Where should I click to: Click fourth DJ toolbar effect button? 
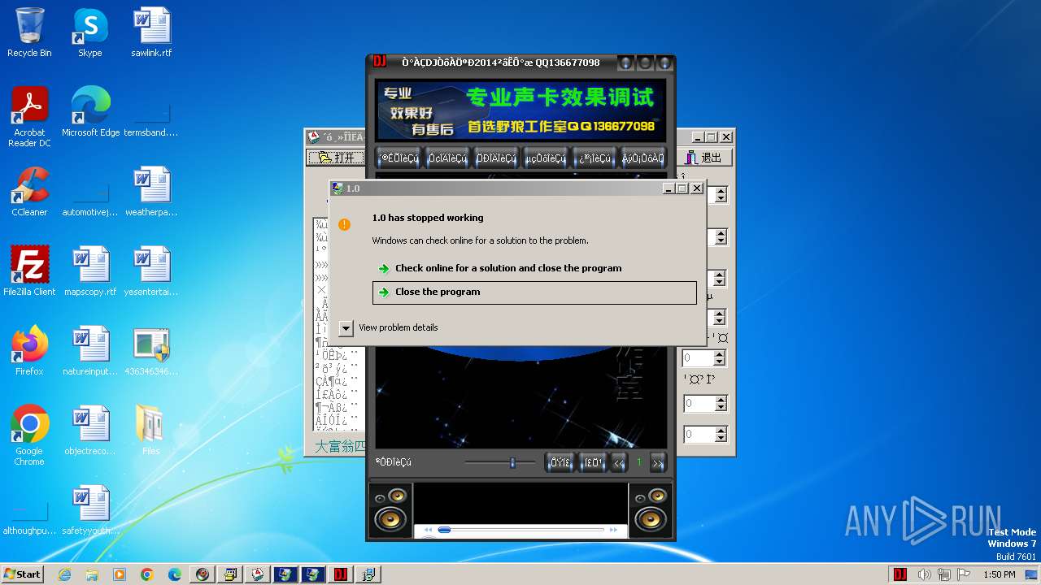[x=545, y=158]
